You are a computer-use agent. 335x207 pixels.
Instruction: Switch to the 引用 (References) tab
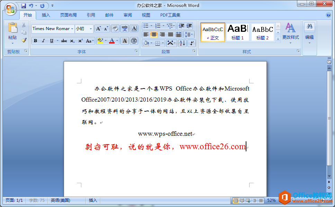[91, 15]
